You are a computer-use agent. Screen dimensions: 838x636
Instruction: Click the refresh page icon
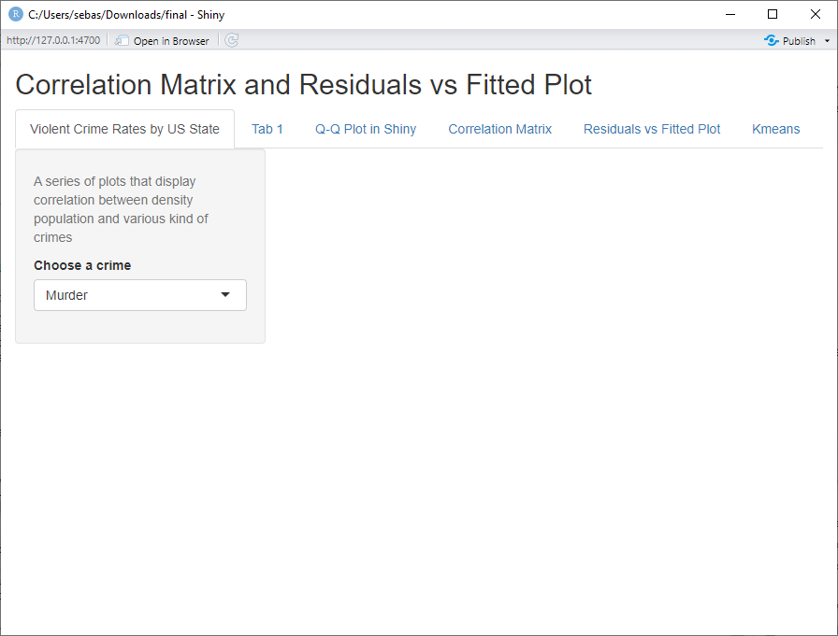232,41
